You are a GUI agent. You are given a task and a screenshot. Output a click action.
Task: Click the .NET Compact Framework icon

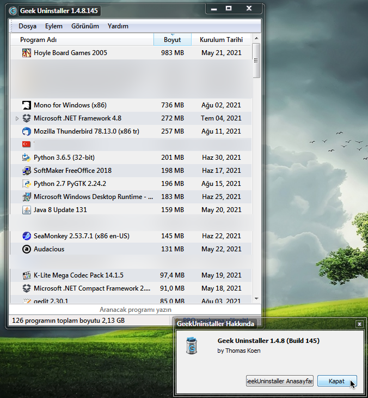26,288
